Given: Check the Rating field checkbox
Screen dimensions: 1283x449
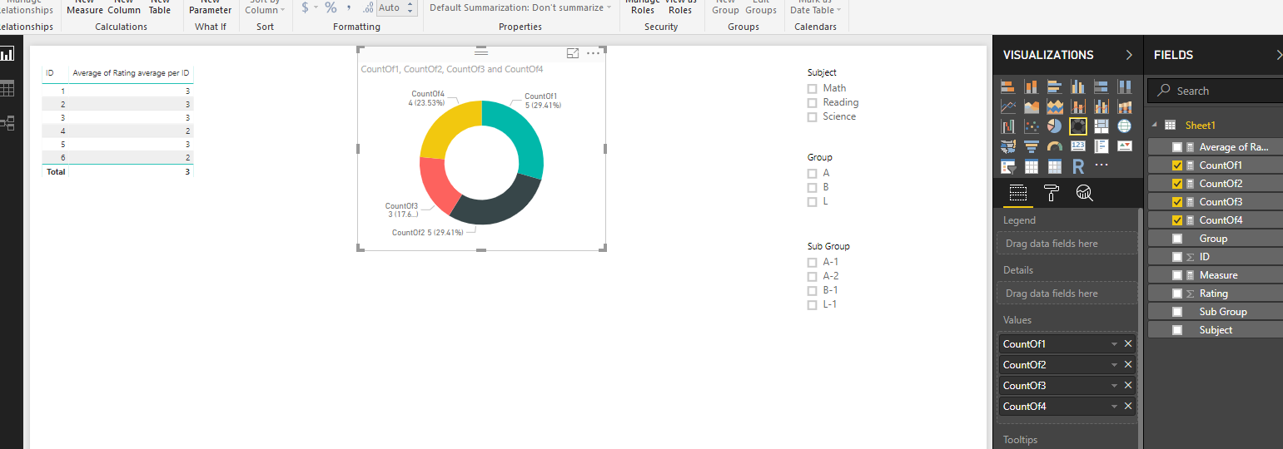Looking at the screenshot, I should tap(1177, 294).
